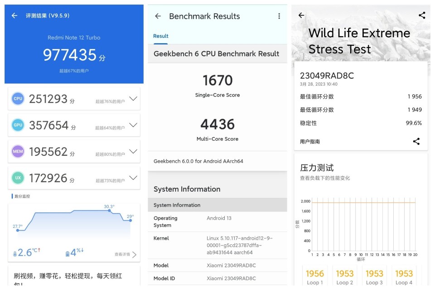Viewport: 435px width, 290px height.
Task: Tap 最佳循环分数 value 1 956
Action: coord(415,97)
